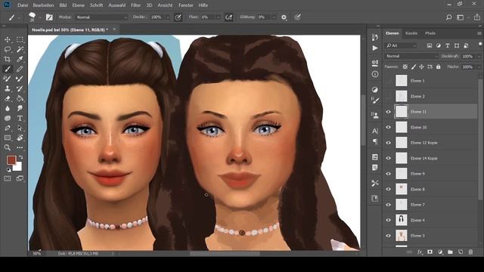Screen dimensions: 484x272
Task: Open the brush settings panel icon
Action: (49, 17)
